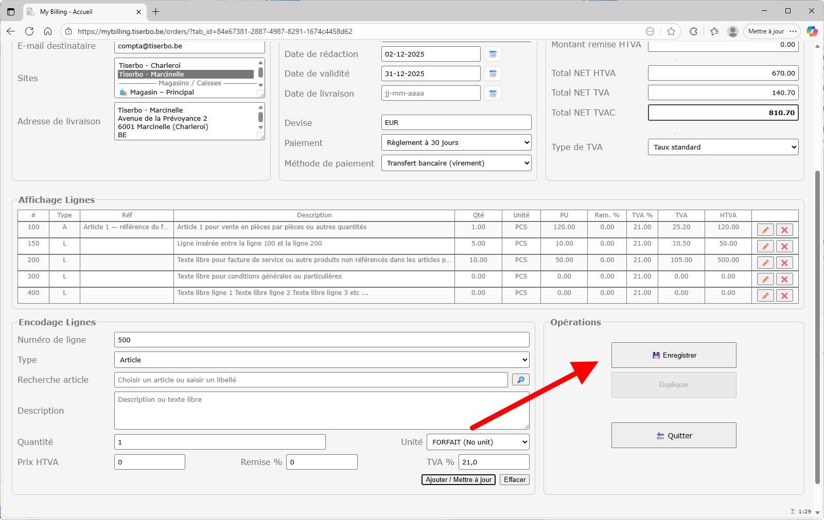824x520 pixels.
Task: Expand the Unité dropdown showing FORFAIT
Action: tap(478, 442)
